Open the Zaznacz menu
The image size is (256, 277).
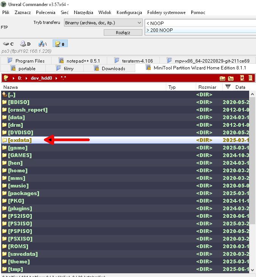point(23,13)
